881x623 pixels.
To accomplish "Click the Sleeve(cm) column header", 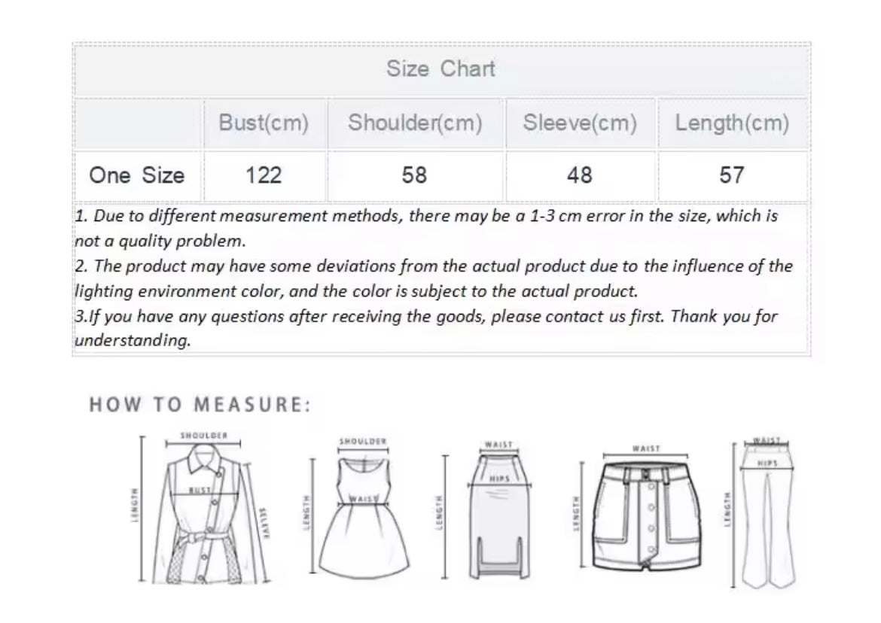I will pyautogui.click(x=580, y=123).
